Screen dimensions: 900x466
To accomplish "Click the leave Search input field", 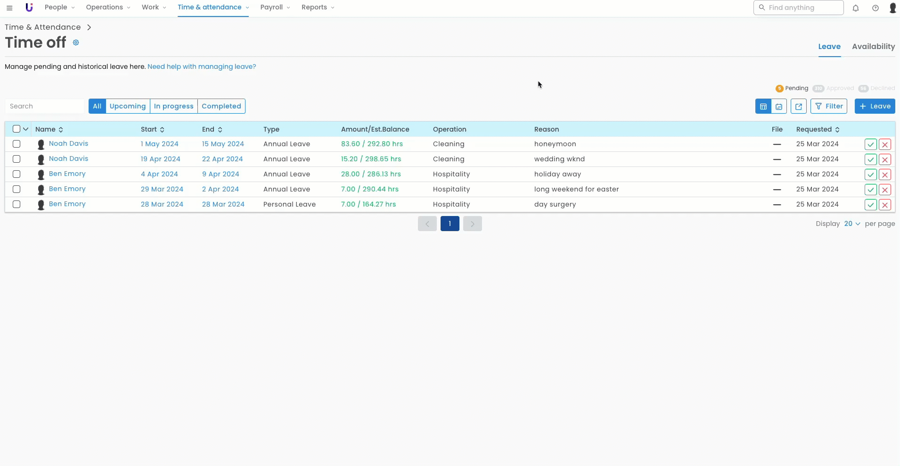I will 45,107.
